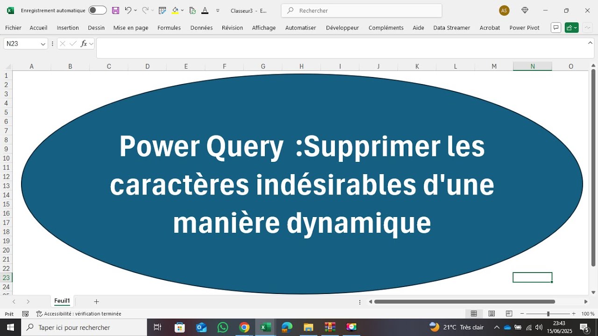
Task: Open the Affichage tab
Action: (x=264, y=28)
